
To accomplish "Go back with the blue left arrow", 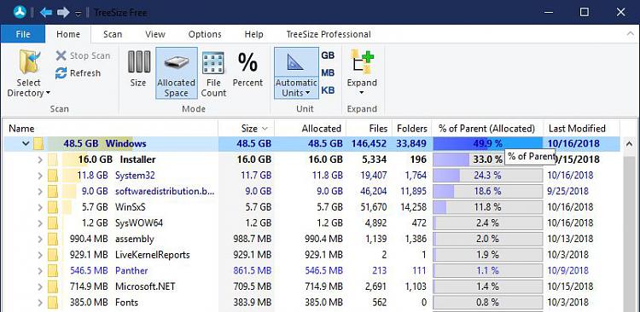I will click(46, 12).
